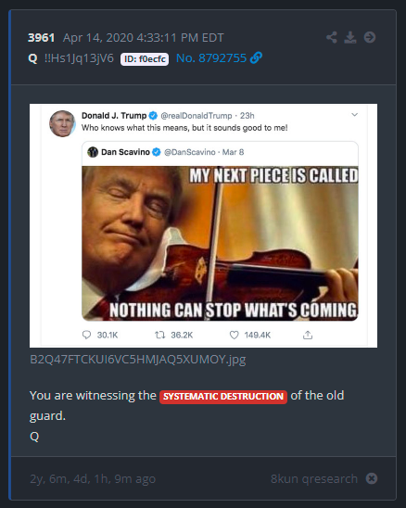Click the retweet icon showing 36.2K
This screenshot has height=508, width=406.
pos(159,335)
